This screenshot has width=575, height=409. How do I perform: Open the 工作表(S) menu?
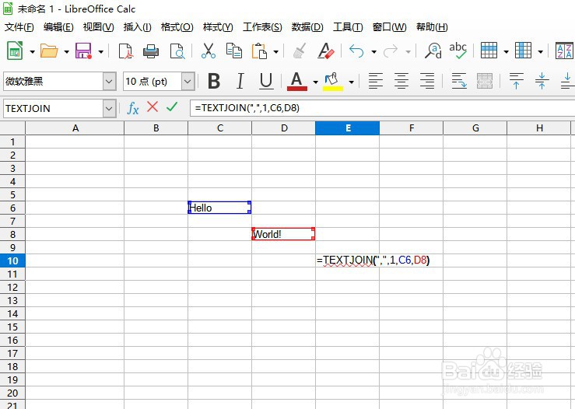pos(262,27)
